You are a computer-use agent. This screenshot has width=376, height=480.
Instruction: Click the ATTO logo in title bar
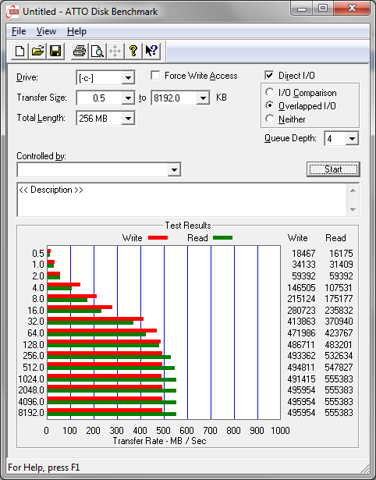click(13, 12)
